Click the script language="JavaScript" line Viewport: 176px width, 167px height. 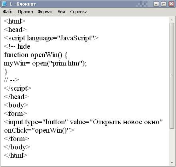[51, 38]
